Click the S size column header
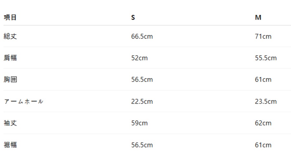Viewport: 291px width, 164px height. point(133,17)
